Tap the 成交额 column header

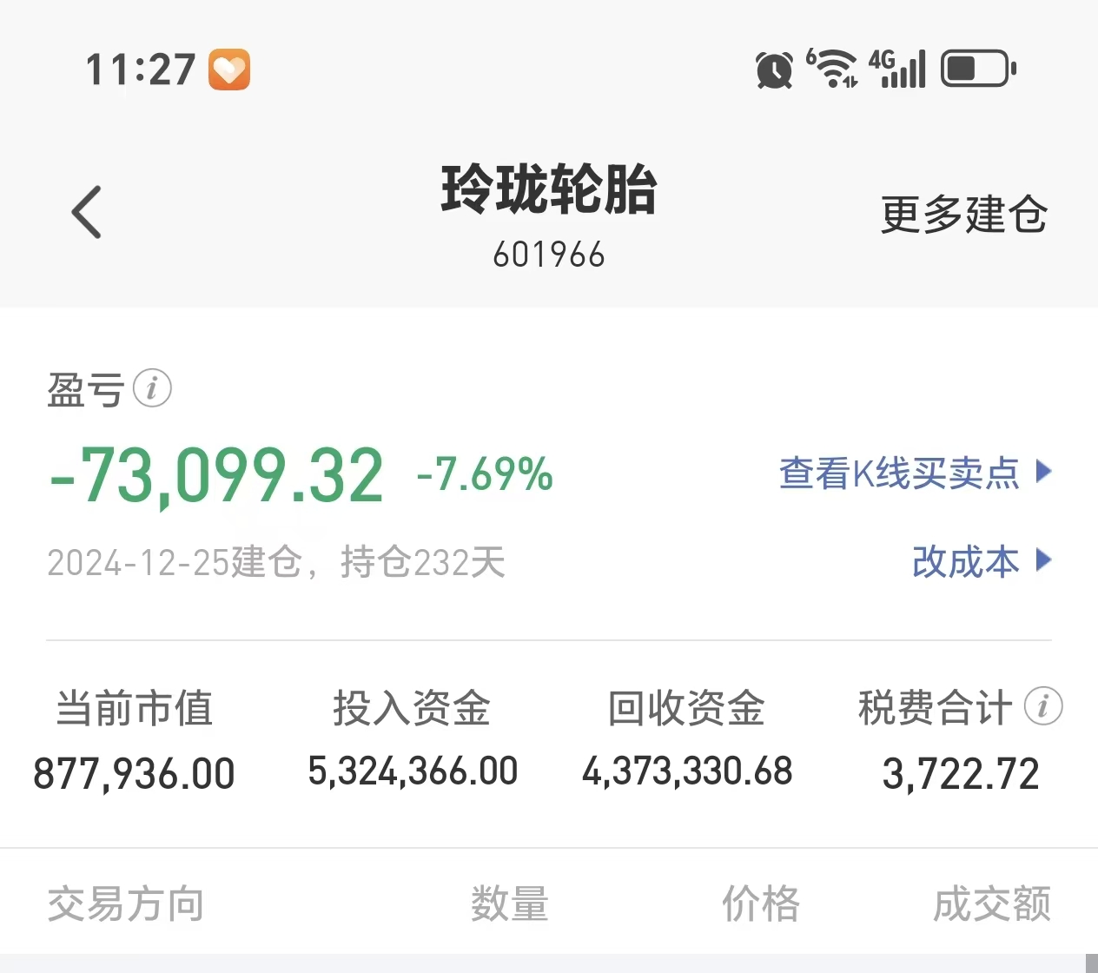[992, 904]
